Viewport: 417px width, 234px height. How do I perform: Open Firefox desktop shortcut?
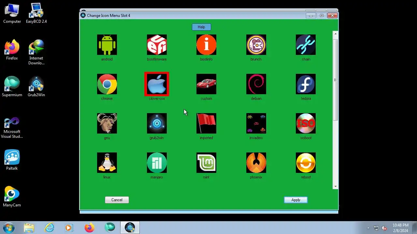tap(12, 50)
